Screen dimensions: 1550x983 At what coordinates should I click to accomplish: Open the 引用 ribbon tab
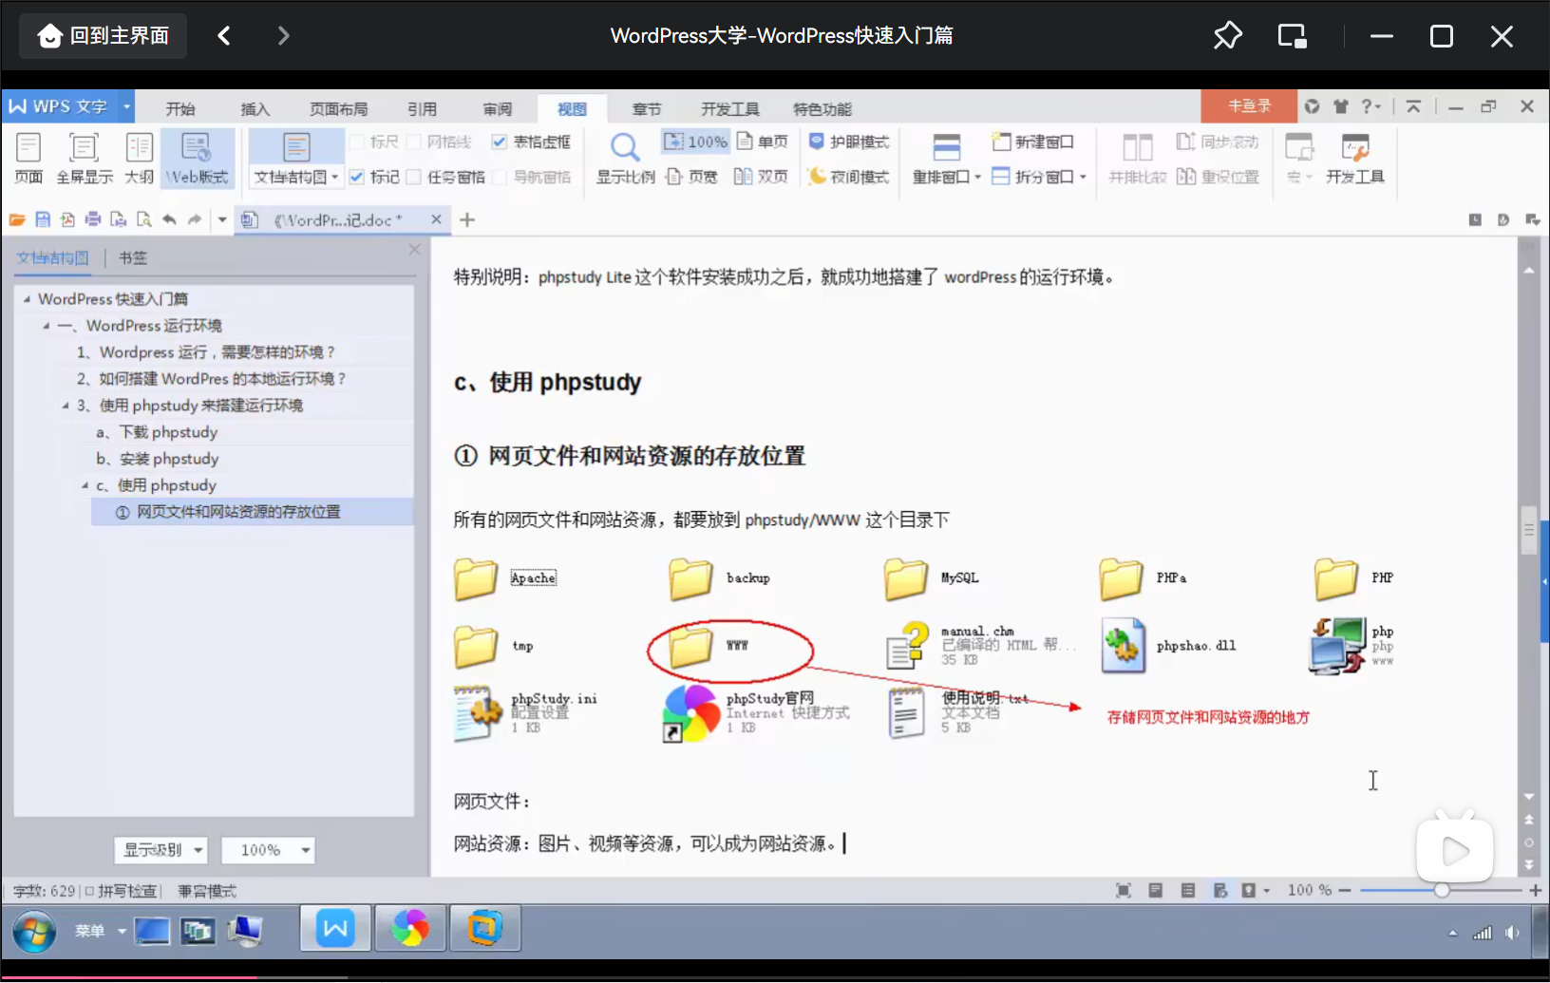422,108
